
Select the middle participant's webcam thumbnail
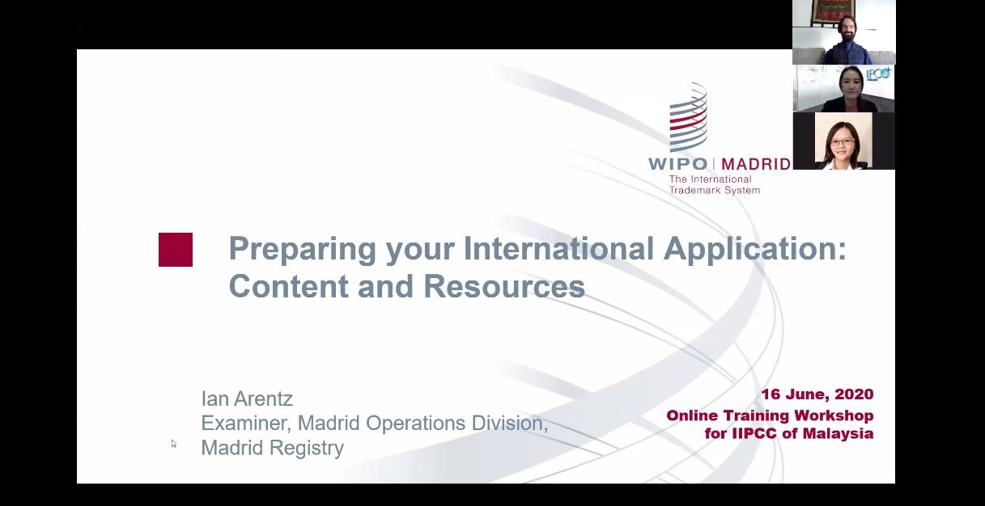pyautogui.click(x=843, y=89)
